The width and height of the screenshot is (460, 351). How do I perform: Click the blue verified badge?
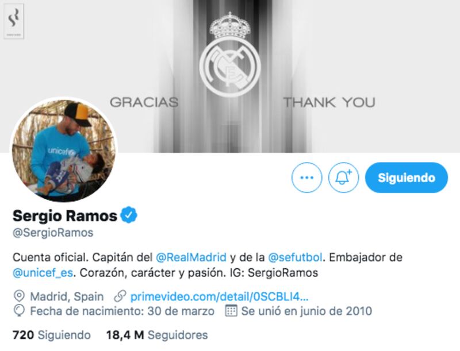click(x=129, y=215)
